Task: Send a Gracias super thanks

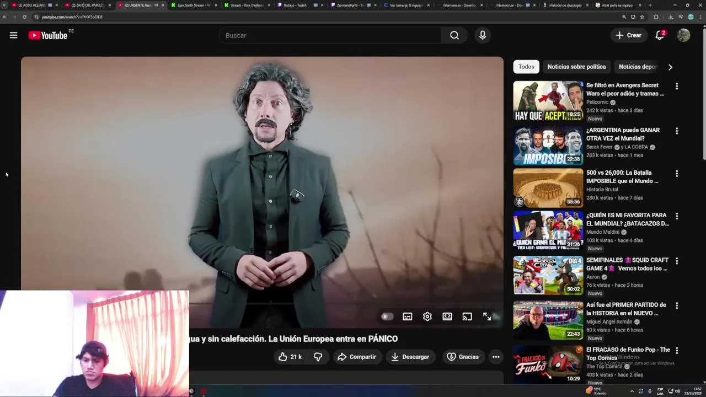Action: (x=462, y=357)
